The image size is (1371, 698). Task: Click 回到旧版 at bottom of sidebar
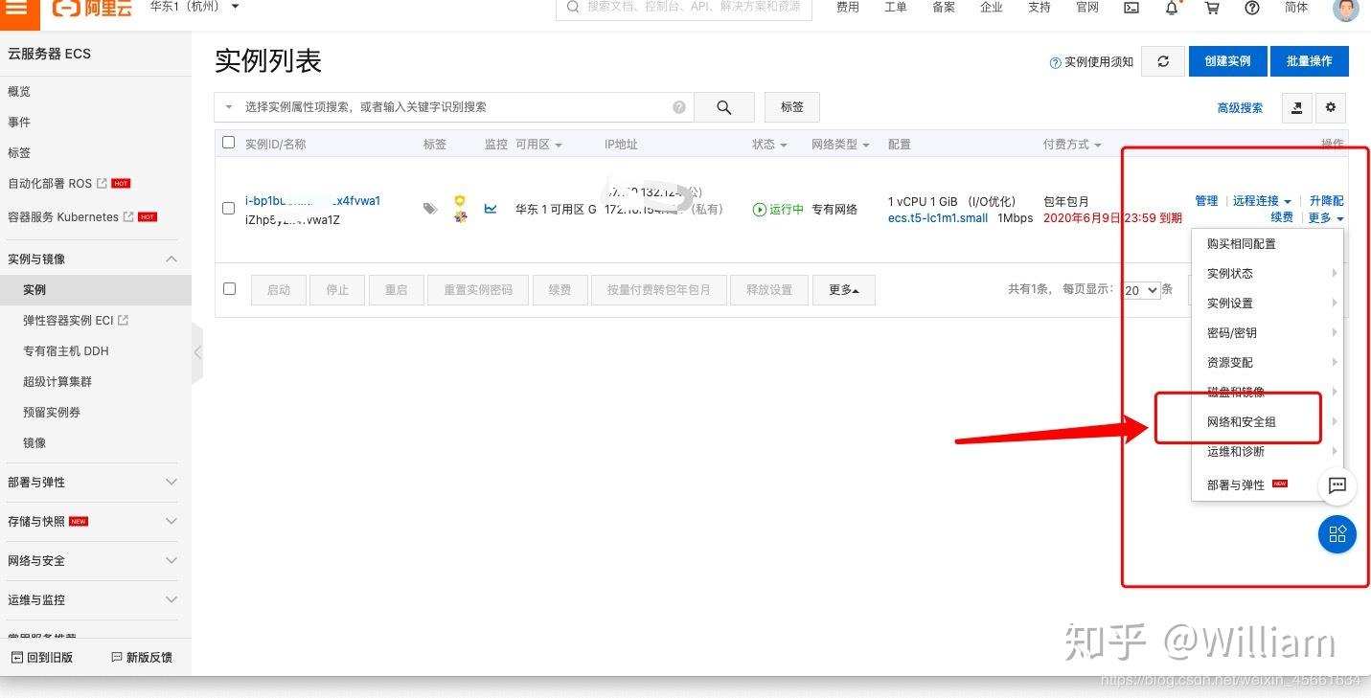click(x=41, y=657)
